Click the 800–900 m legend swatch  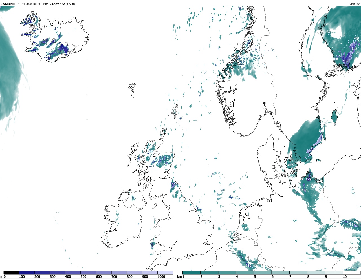tap(135, 273)
